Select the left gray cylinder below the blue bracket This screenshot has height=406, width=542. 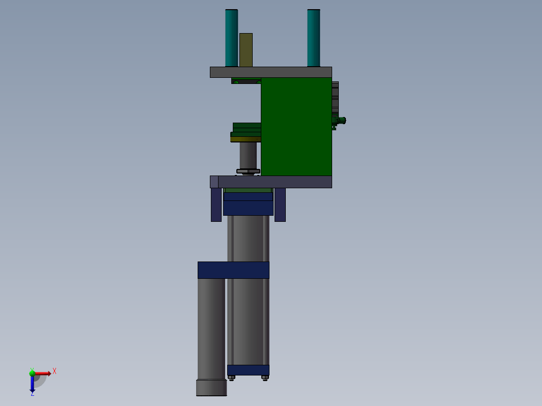pos(211,329)
